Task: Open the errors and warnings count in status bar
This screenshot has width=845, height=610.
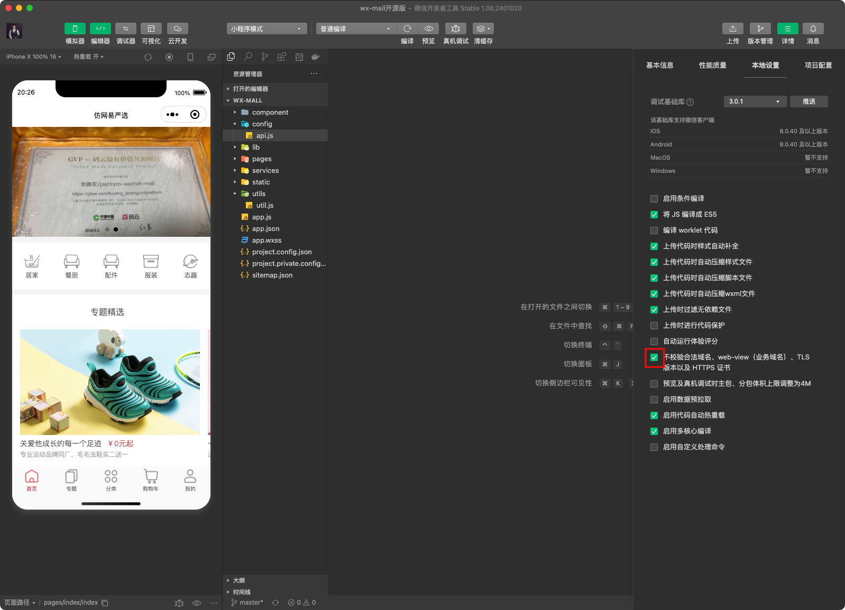Action: coord(302,603)
